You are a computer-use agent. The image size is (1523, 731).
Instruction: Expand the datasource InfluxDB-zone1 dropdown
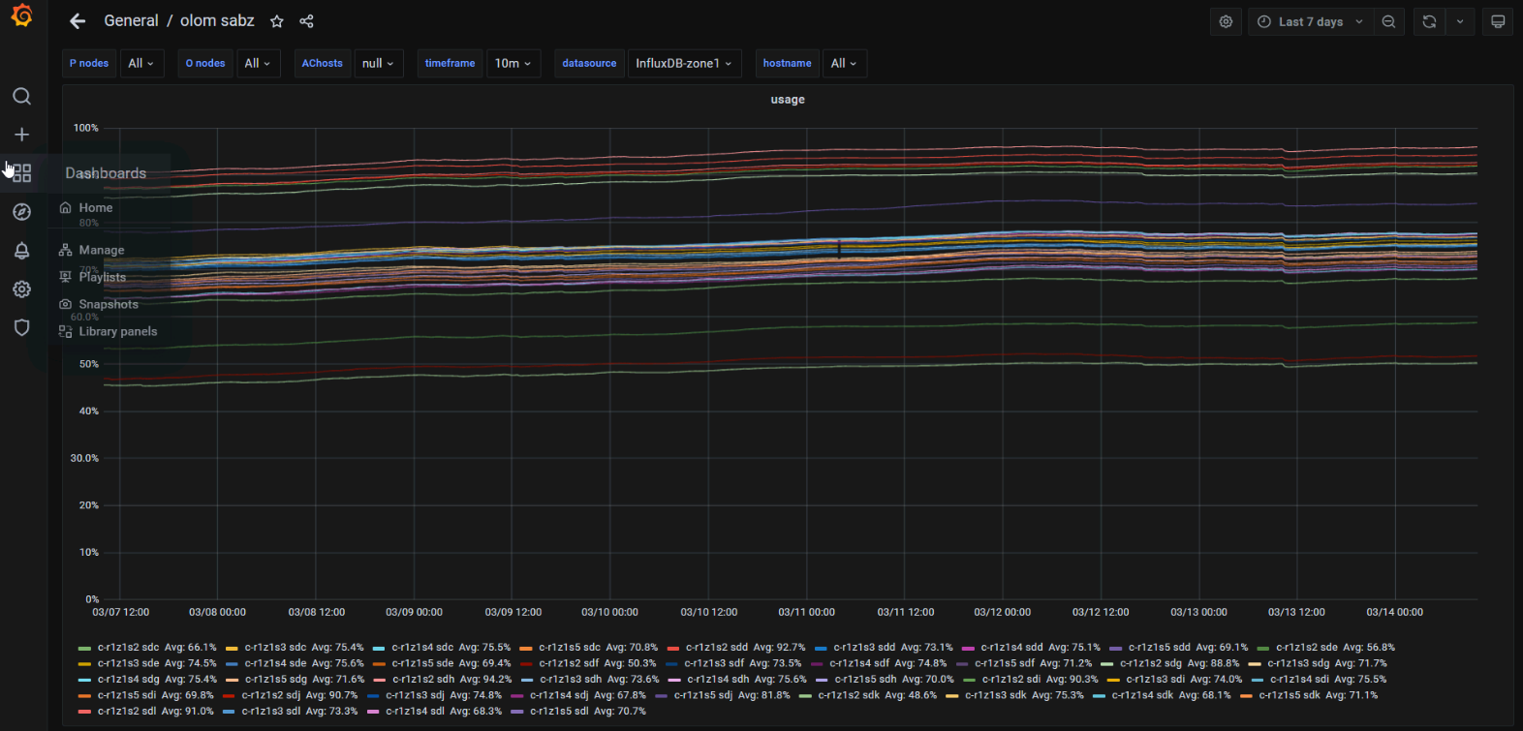coord(683,63)
